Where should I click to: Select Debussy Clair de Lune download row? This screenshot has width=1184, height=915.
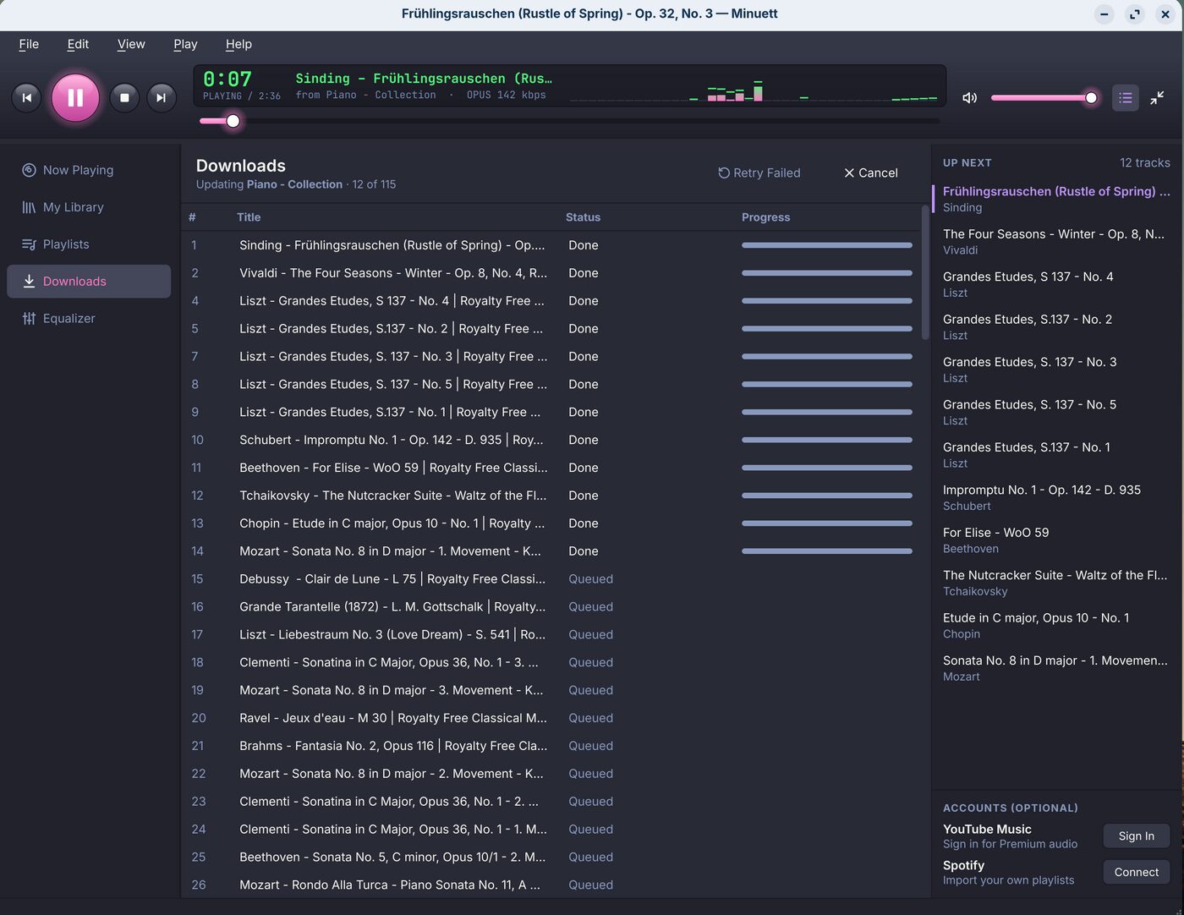[x=551, y=579]
